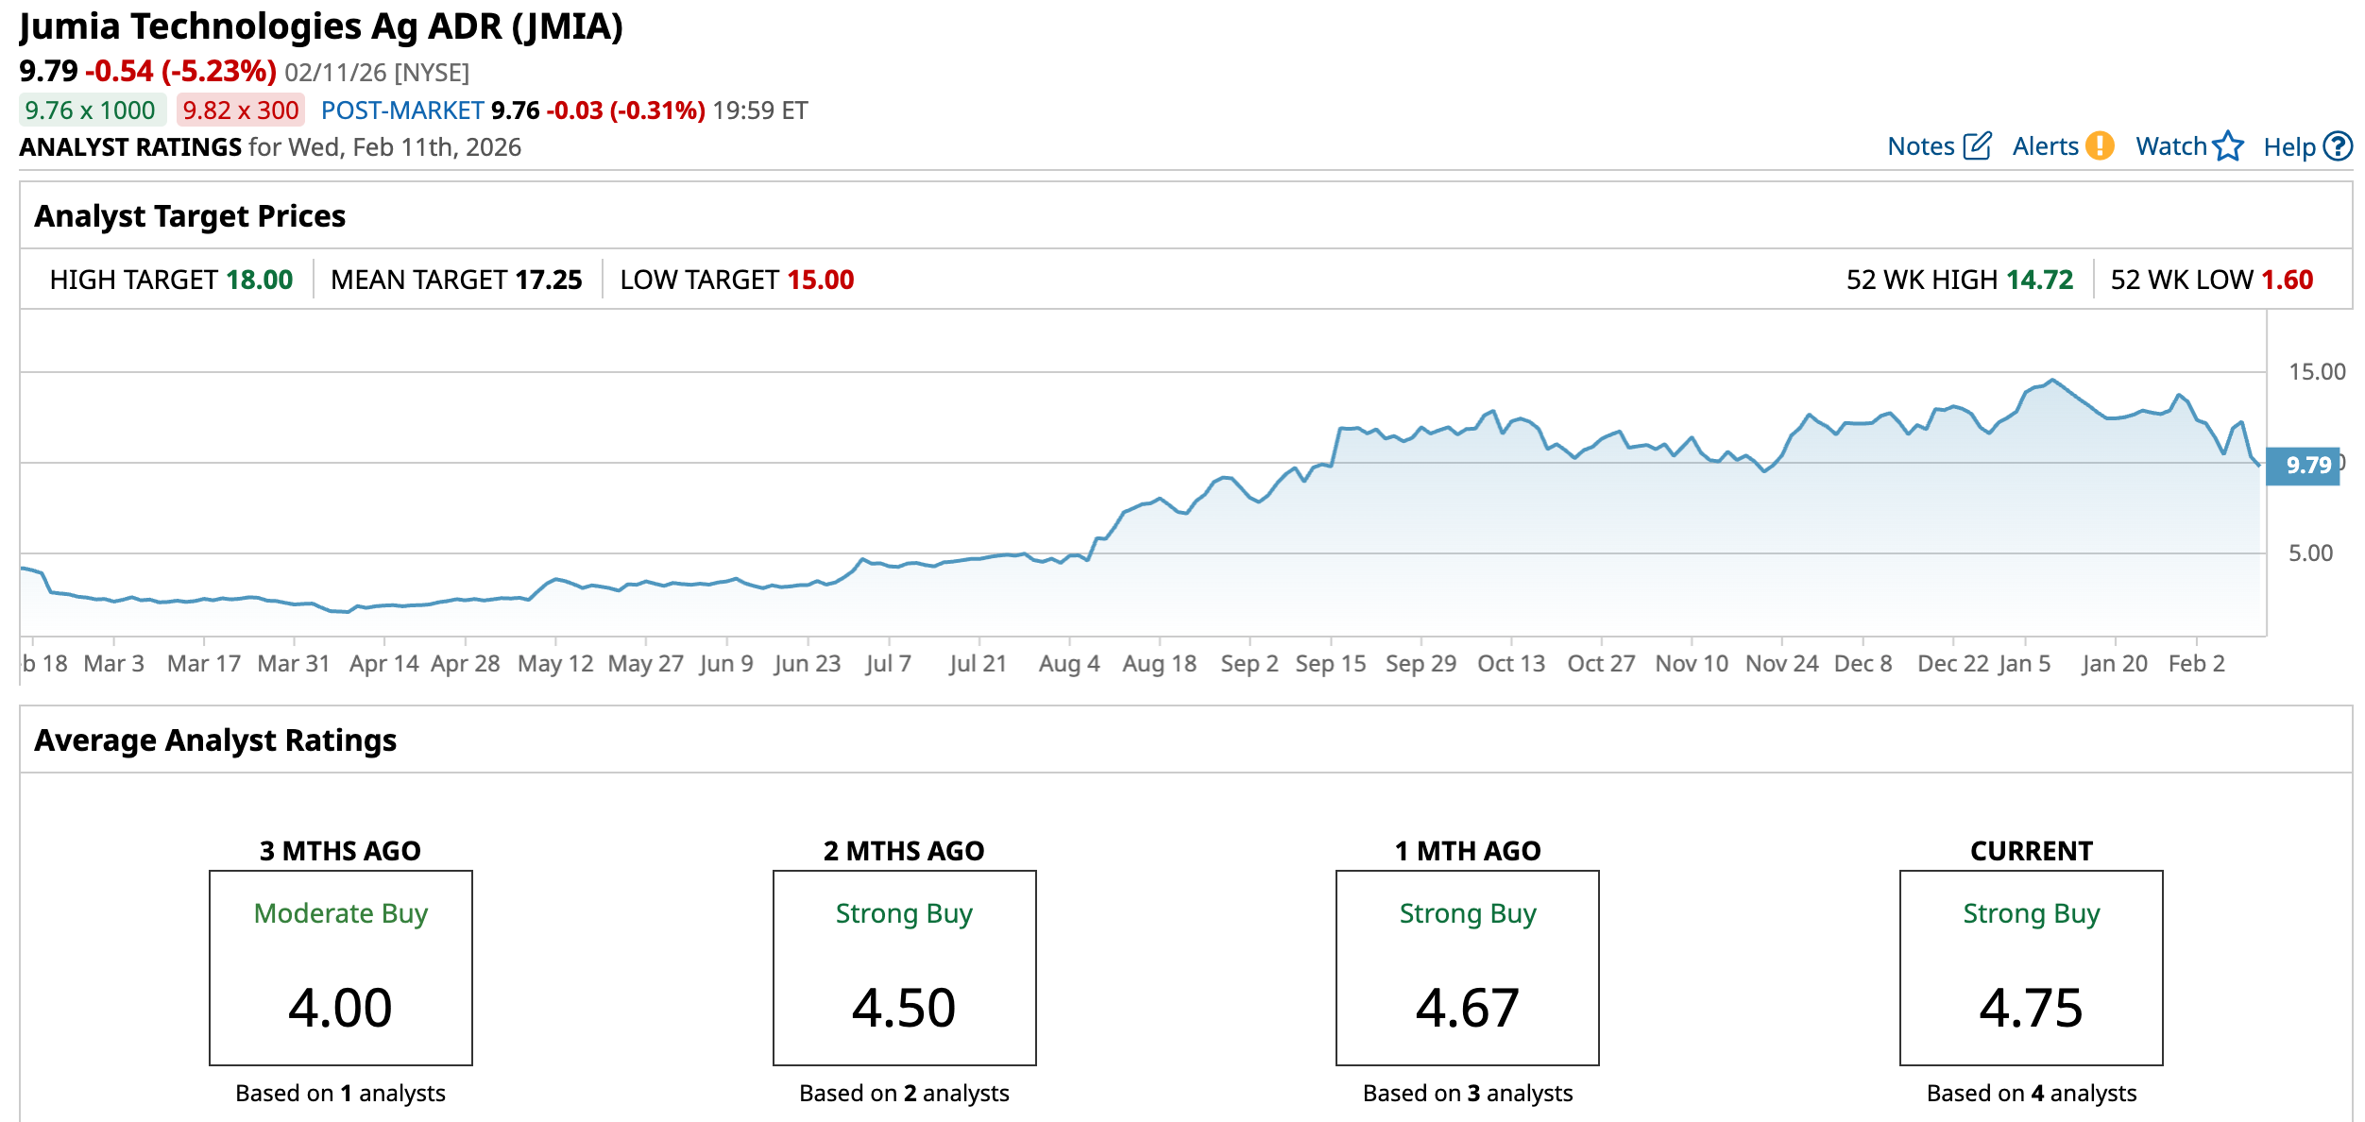
Task: Click the POST-MARKET label
Action: pos(402,110)
